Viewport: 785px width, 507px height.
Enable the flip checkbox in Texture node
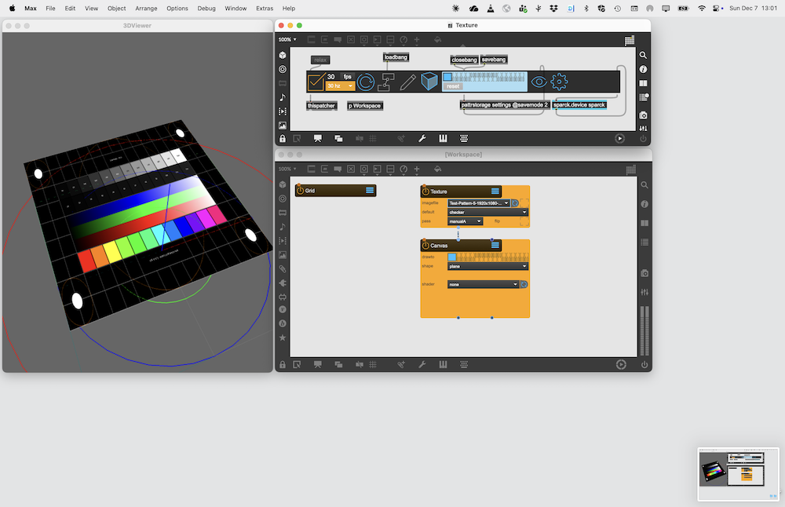[x=523, y=221]
